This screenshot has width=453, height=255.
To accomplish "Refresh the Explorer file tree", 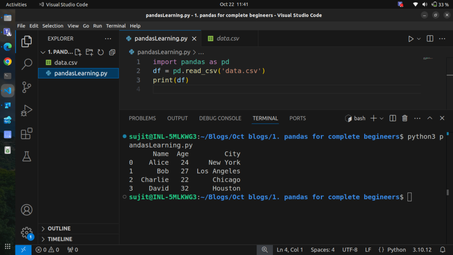I will [x=100, y=52].
